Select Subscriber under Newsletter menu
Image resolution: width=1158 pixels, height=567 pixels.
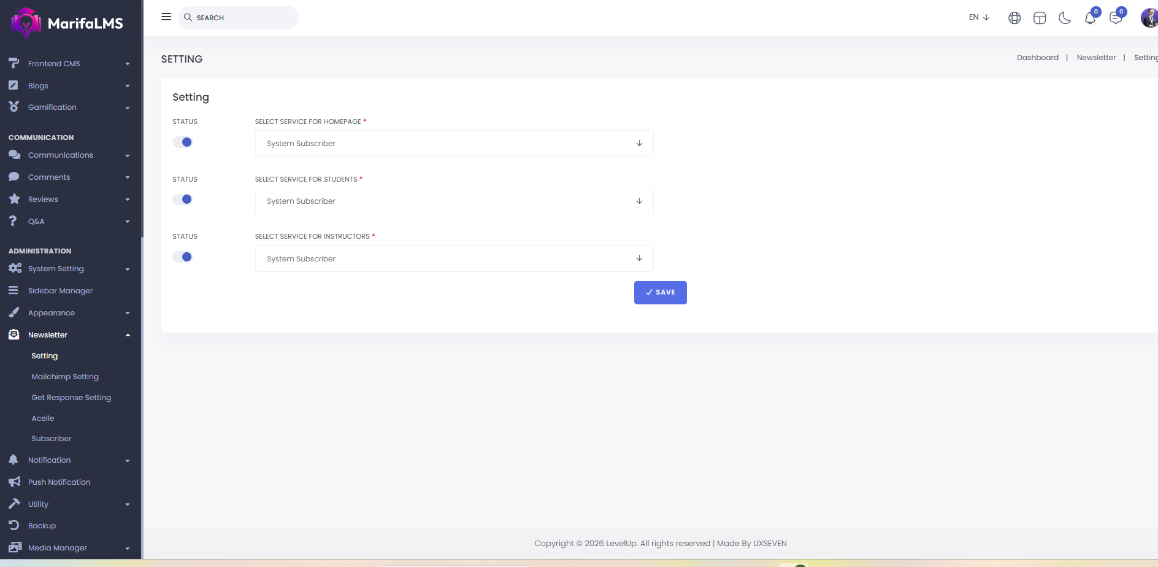[x=52, y=439]
